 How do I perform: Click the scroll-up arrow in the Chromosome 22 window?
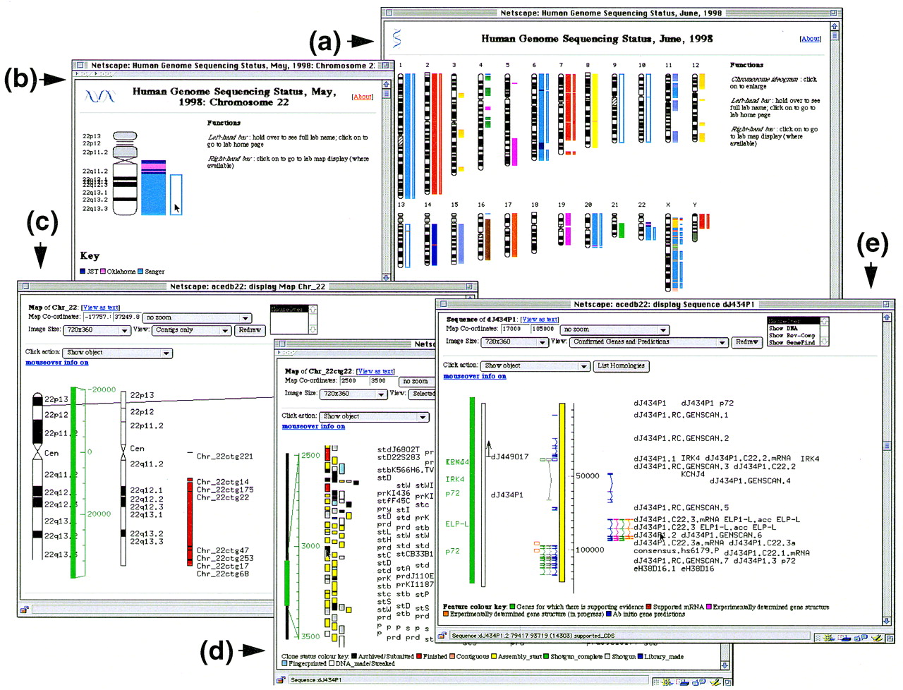(386, 84)
